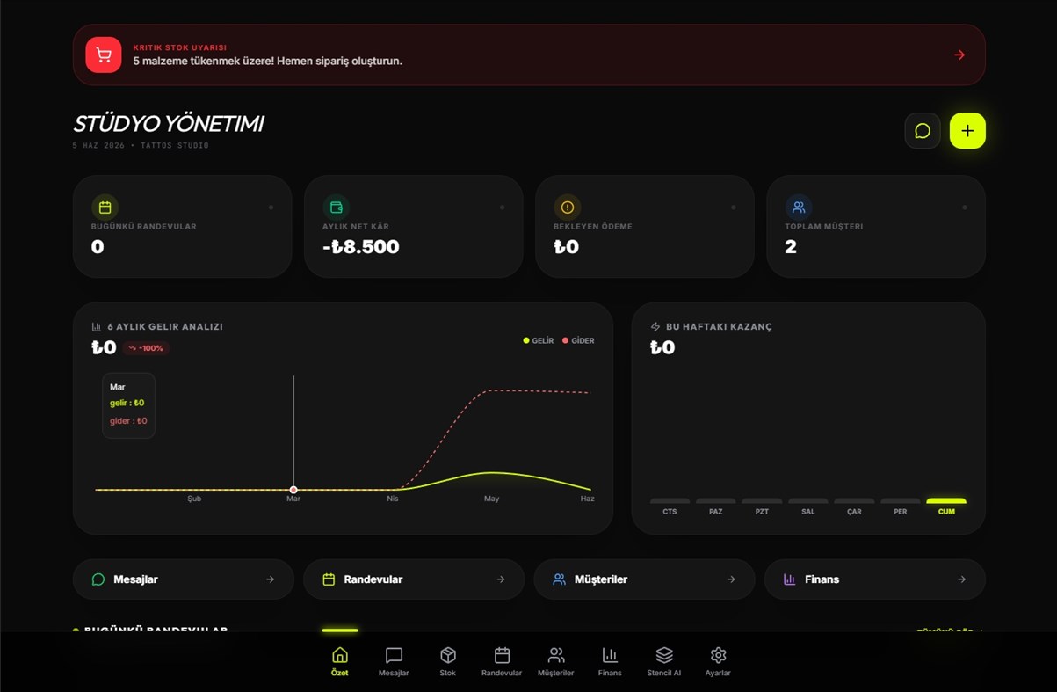This screenshot has width=1057, height=692.
Task: Click calendar icon in Randevular quick link
Action: [x=329, y=579]
